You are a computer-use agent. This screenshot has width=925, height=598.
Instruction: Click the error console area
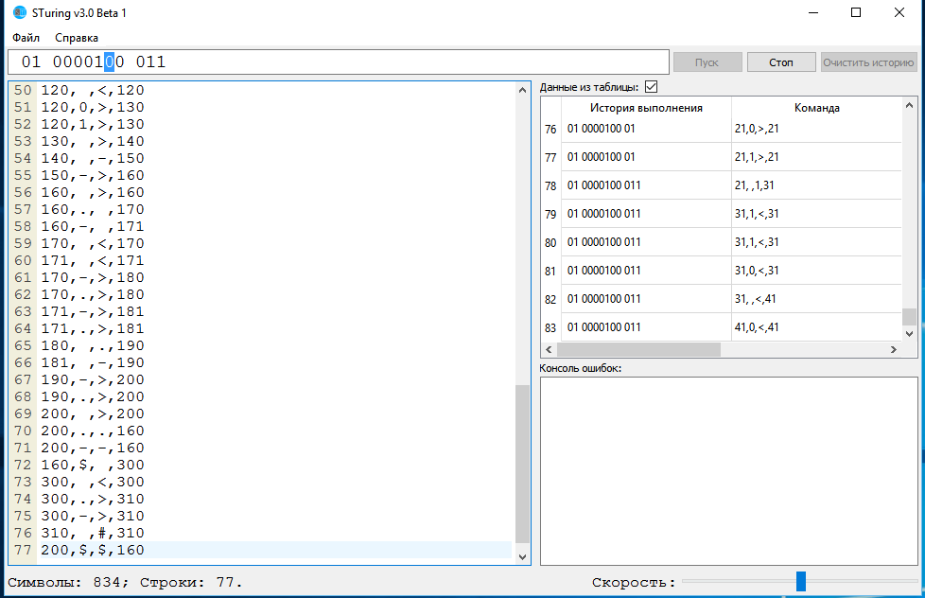coord(728,471)
